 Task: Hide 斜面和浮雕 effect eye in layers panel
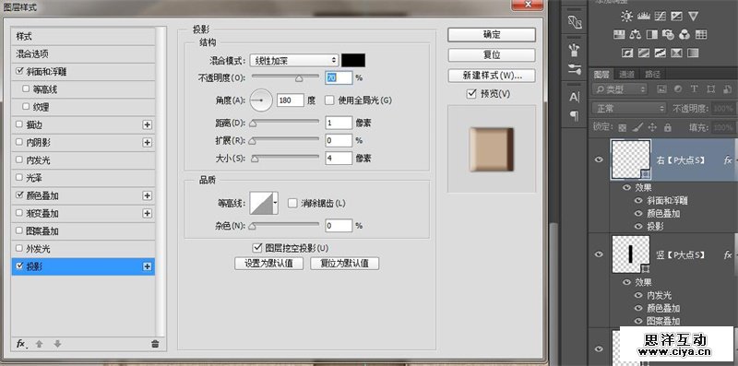pos(638,200)
